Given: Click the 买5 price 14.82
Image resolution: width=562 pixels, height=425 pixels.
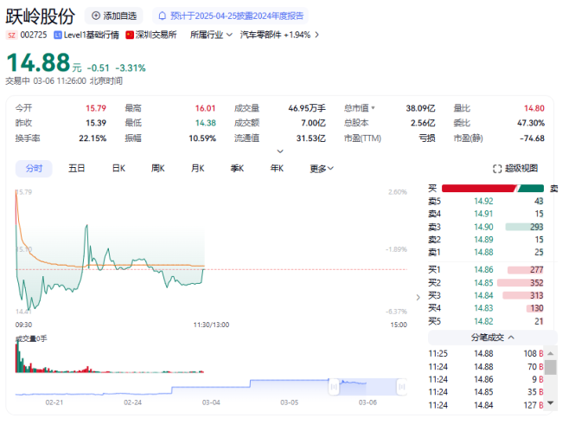Looking at the screenshot, I should (x=483, y=321).
